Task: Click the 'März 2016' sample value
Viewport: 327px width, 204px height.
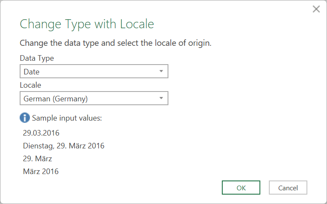Action: coord(41,171)
